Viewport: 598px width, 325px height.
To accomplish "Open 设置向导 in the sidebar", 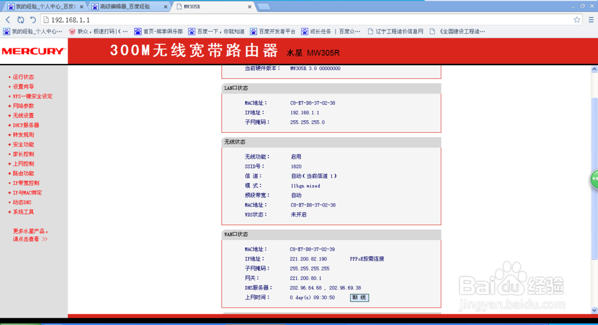I will click(23, 87).
